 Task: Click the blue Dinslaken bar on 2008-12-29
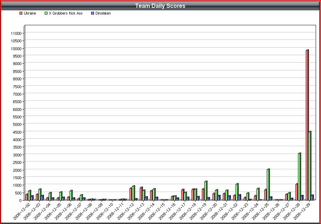pyautogui.click(x=312, y=198)
